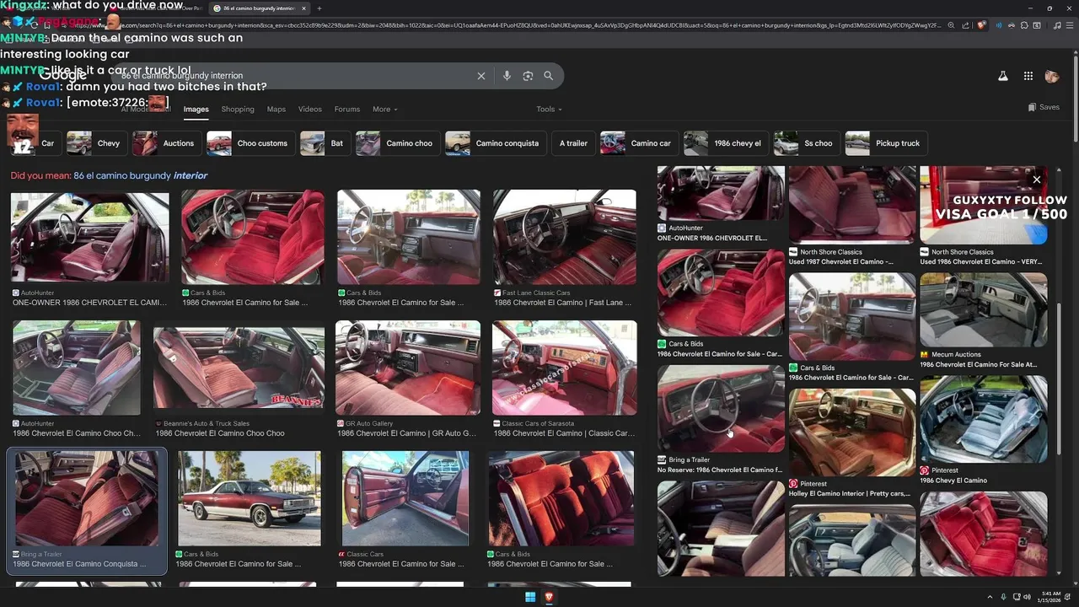Viewport: 1079px width, 607px height.
Task: Select the A trailer chip
Action: pyautogui.click(x=573, y=143)
